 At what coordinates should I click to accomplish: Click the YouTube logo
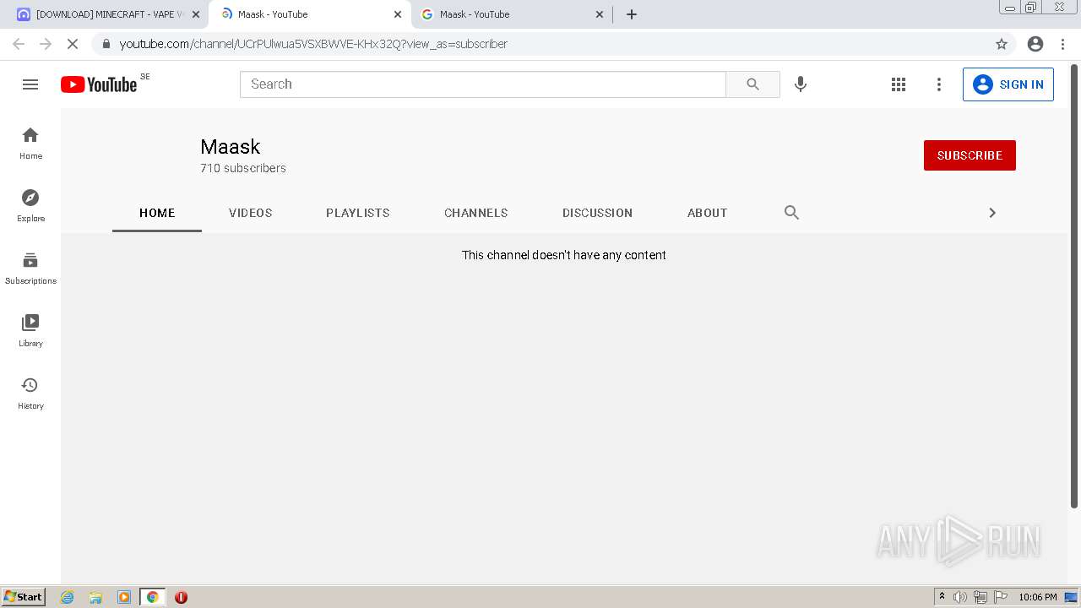click(99, 84)
